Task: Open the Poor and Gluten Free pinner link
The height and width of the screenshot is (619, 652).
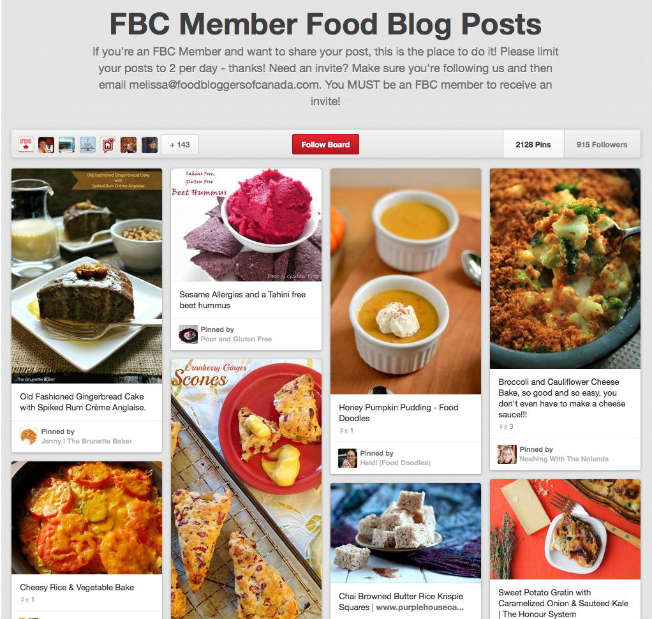Action: [236, 339]
